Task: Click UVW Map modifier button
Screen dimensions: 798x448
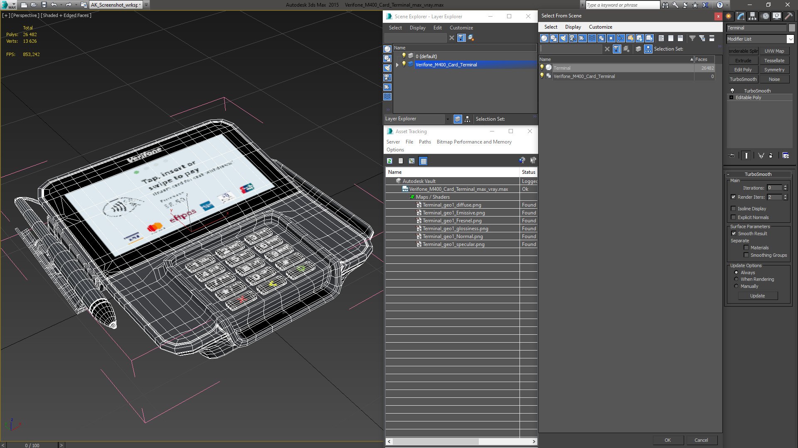Action: pyautogui.click(x=774, y=51)
